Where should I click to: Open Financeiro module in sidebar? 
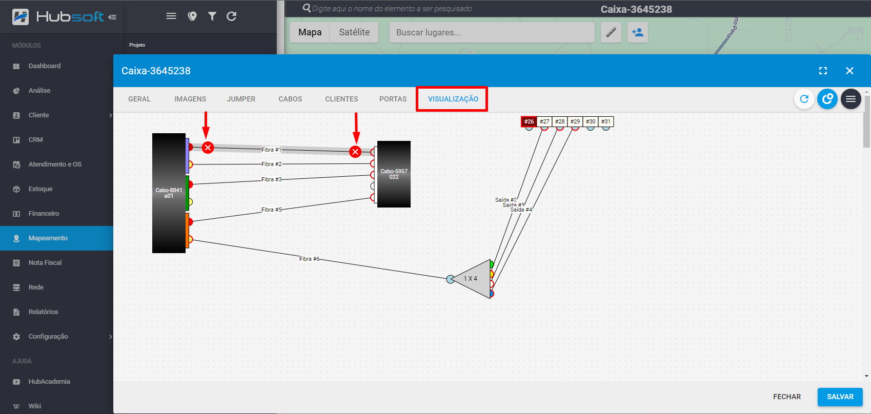(x=56, y=214)
